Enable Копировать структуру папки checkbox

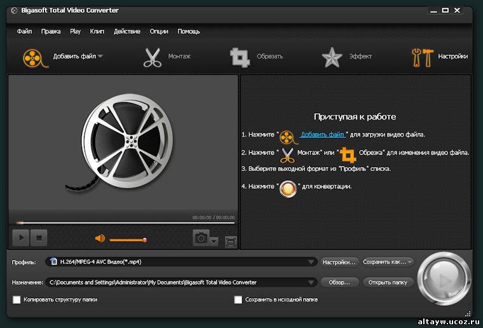(17, 299)
